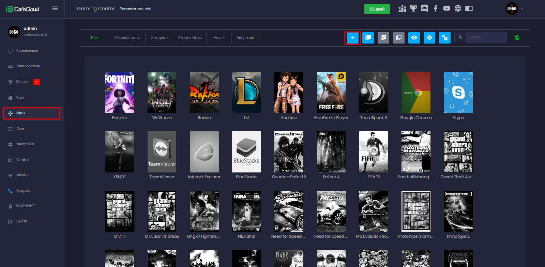545x267 pixels.
Task: Click the admin avatar in the sidebar
Action: (x=14, y=32)
